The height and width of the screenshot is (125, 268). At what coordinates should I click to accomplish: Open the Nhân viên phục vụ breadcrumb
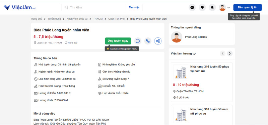point(77,19)
